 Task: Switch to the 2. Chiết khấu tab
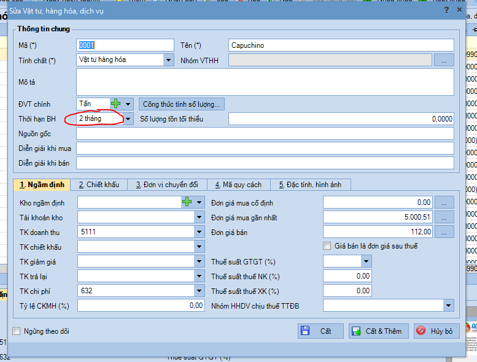click(x=99, y=185)
